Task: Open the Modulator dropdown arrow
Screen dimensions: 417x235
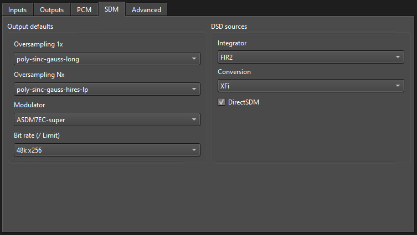Action: (194, 119)
